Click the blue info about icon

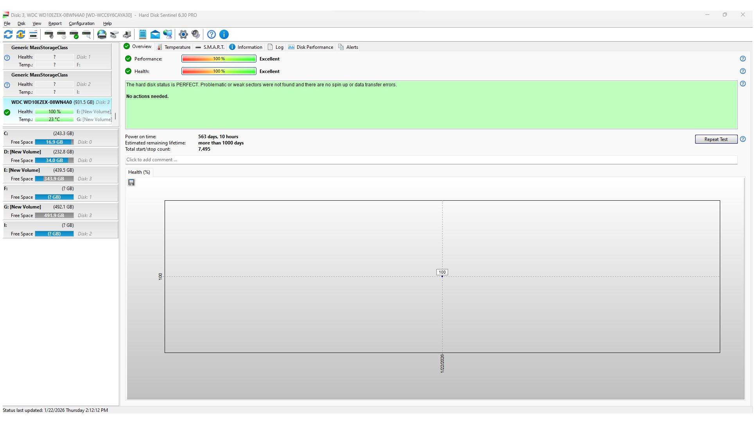pyautogui.click(x=224, y=34)
